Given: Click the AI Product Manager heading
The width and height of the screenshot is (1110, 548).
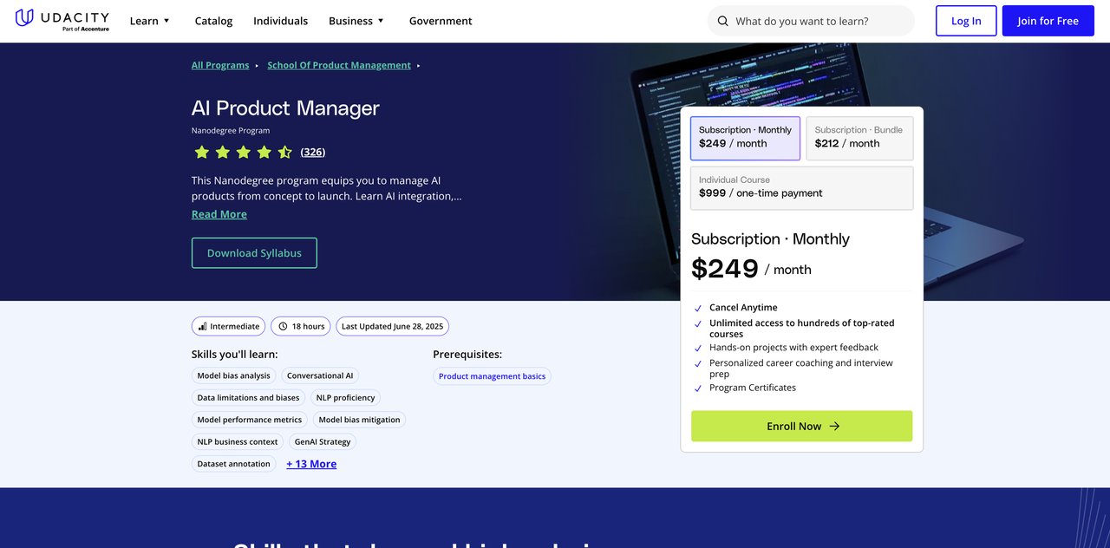Looking at the screenshot, I should point(285,108).
